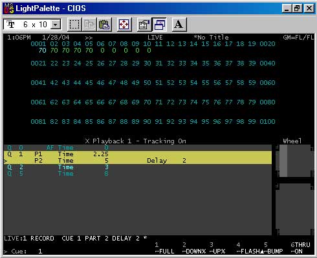Click channel number 0061
This screenshot has height=258, width=317.
pos(38,102)
